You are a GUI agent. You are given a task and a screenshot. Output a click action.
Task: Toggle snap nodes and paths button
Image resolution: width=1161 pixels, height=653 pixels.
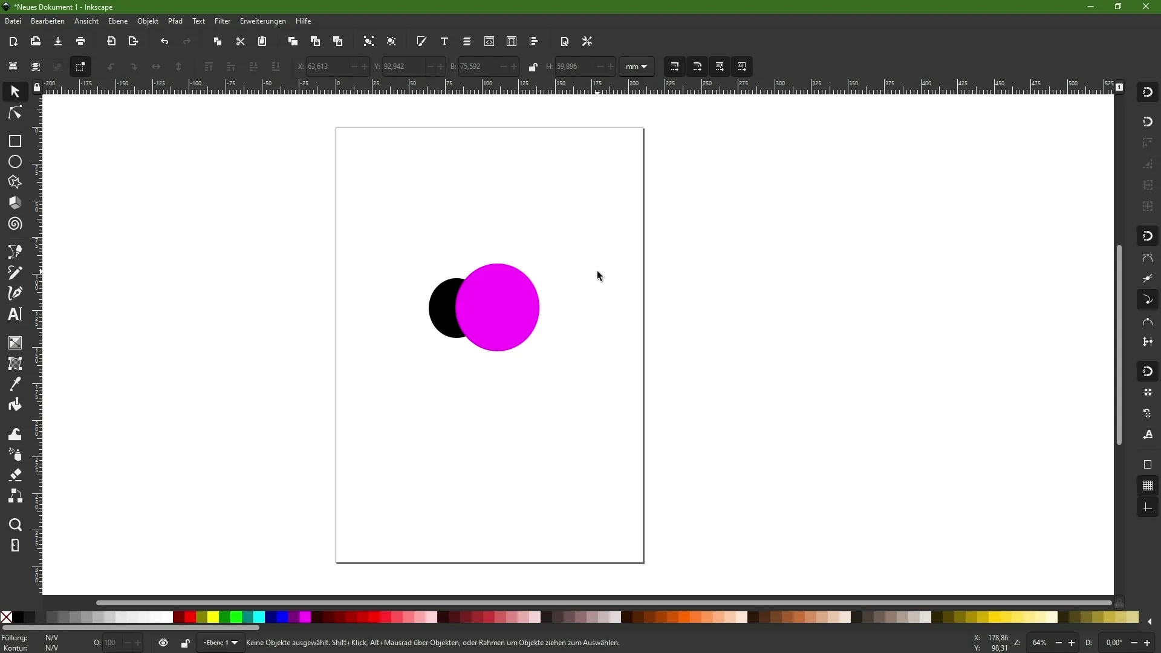click(x=1148, y=236)
